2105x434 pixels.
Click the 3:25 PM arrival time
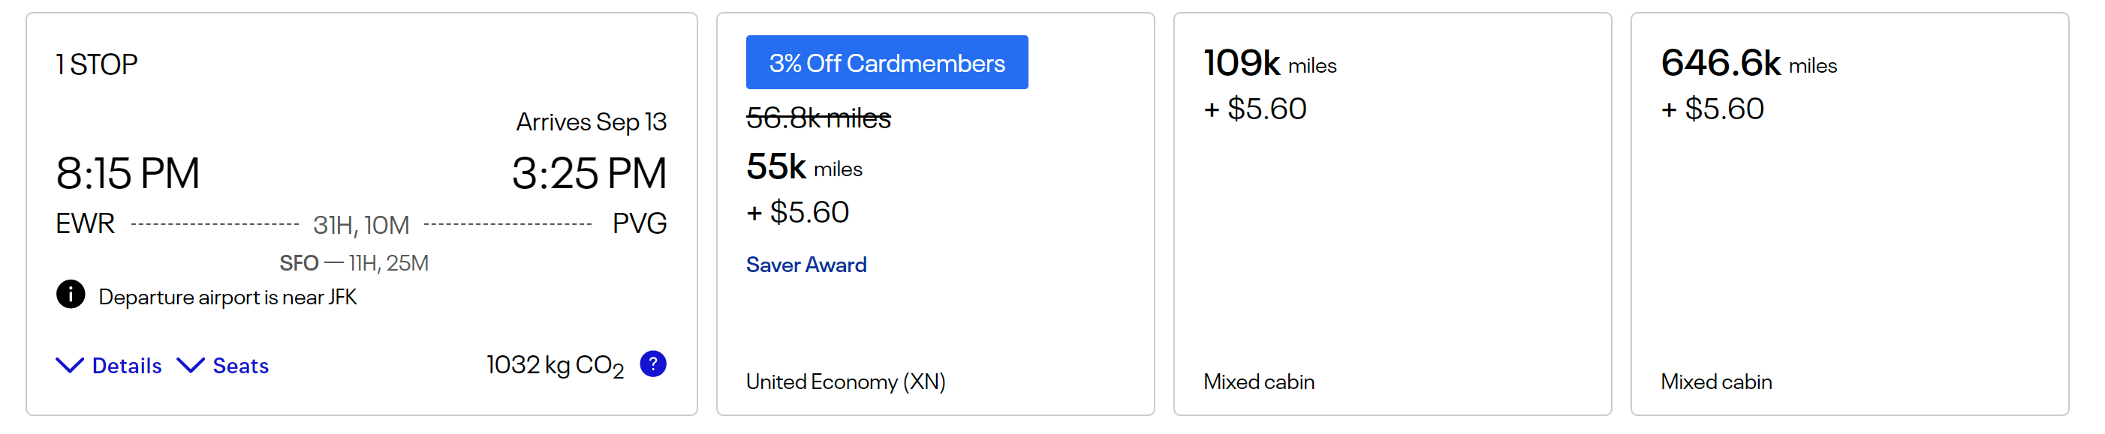589,174
